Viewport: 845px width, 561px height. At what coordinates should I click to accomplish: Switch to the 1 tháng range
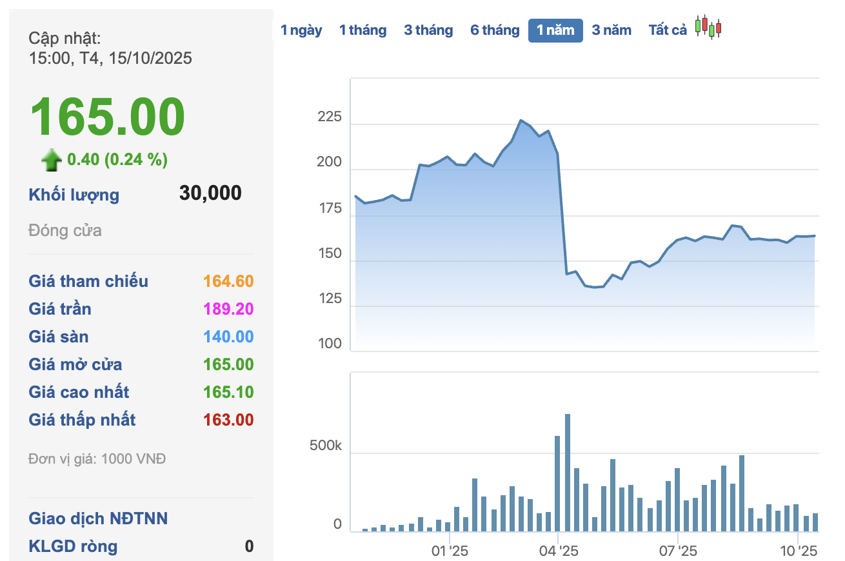pos(363,30)
